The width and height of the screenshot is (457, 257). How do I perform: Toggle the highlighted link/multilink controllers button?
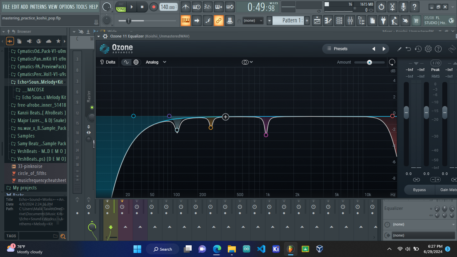point(219,21)
